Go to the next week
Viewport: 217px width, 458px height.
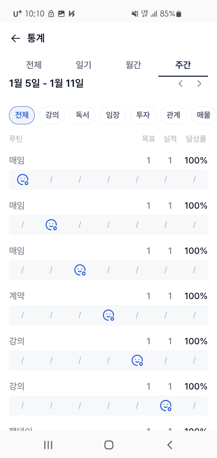[x=199, y=83]
